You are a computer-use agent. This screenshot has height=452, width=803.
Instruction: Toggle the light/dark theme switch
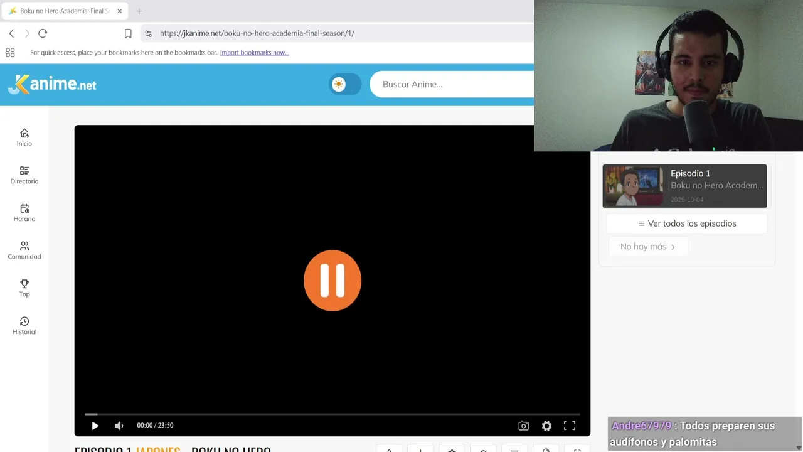click(345, 84)
